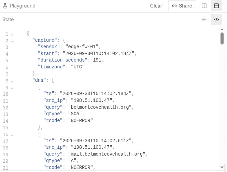Show State as formatted text view
227x172 pixels.
click(x=204, y=19)
